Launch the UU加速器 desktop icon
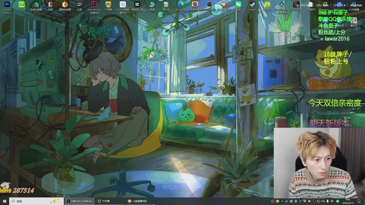Screen dimensions: 365x205 pyautogui.click(x=354, y=6)
